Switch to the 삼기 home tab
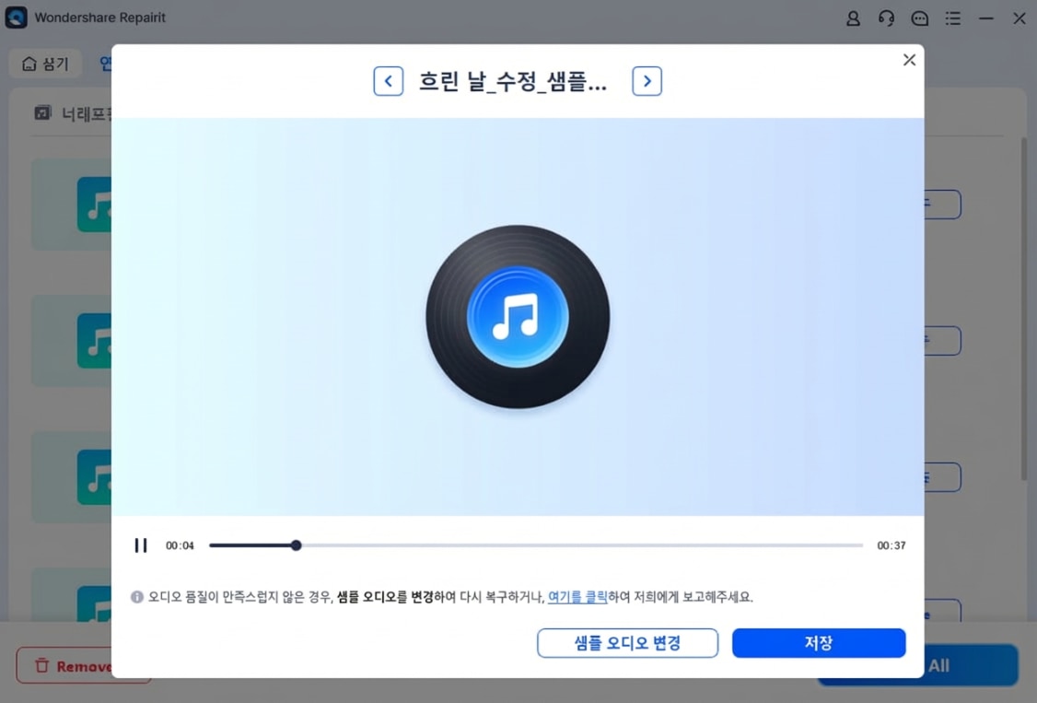1037x703 pixels. (44, 63)
